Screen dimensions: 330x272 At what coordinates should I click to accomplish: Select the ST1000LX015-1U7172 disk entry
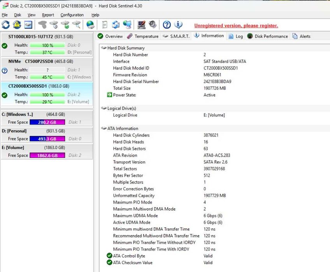[47, 44]
